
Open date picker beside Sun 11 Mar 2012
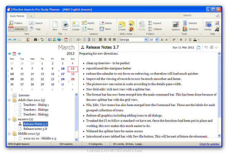tap(198, 47)
